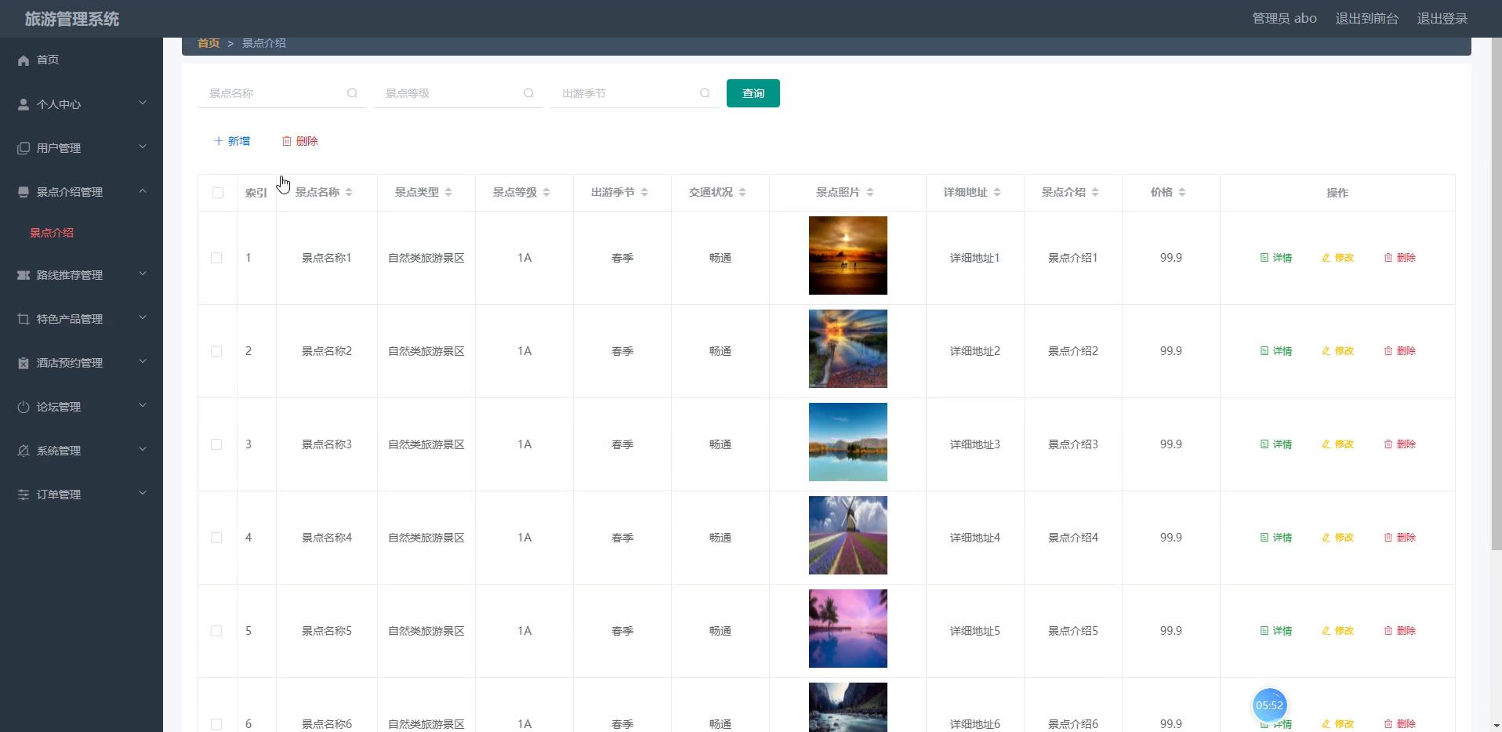1502x732 pixels.
Task: Check the checkbox for row 景点名称5
Action: [216, 631]
